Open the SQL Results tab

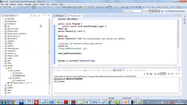pos(140,70)
